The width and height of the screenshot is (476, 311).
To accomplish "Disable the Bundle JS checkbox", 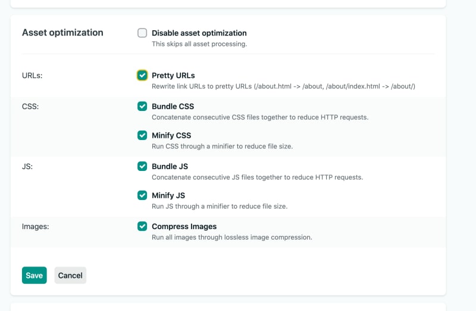I will [x=142, y=166].
